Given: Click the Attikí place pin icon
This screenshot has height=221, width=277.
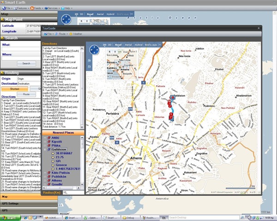Looking at the screenshot, I should [49, 138].
